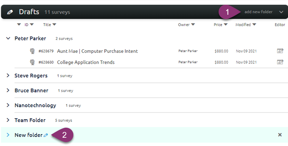Screen dimensions: 288x146
Task: Expand the Nanotechnology folder
Action: [x=8, y=105]
